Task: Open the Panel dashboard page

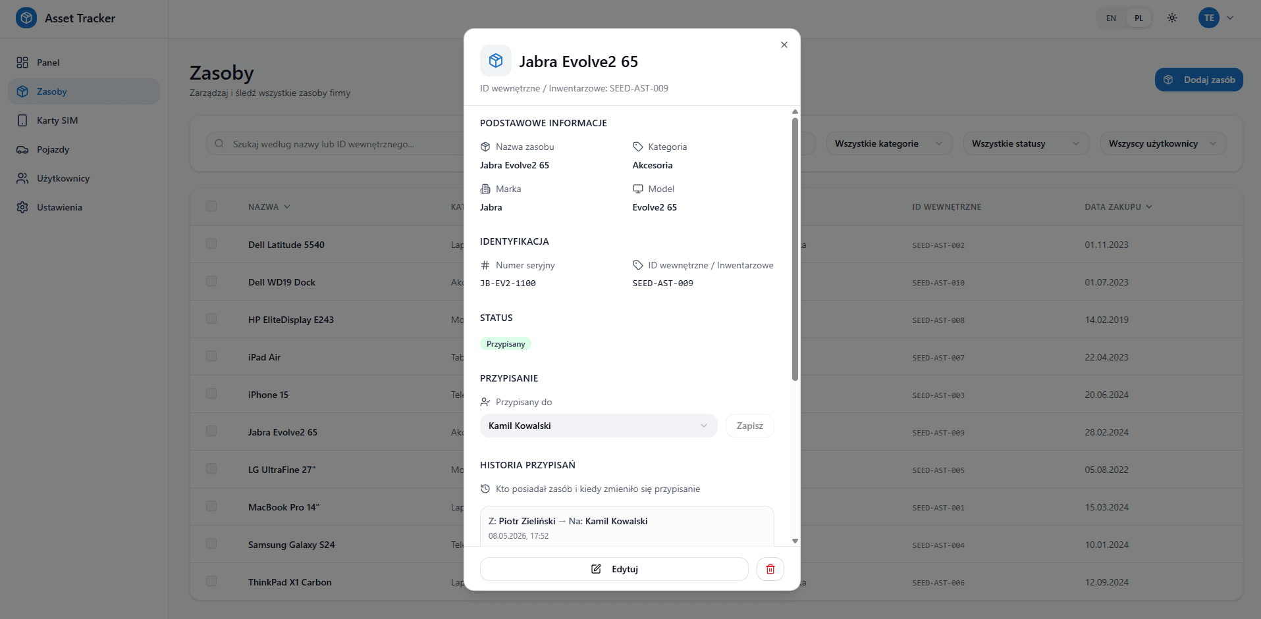Action: click(84, 62)
